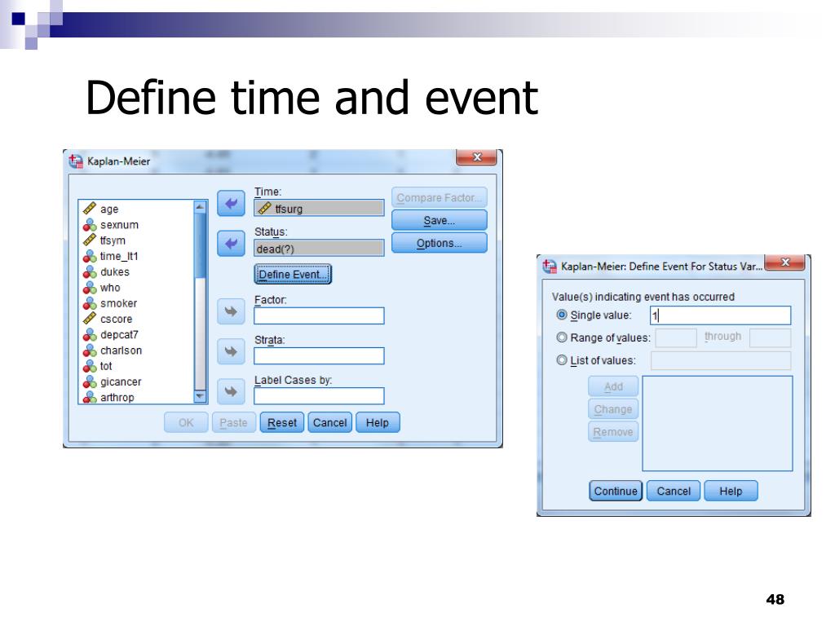Select the depcat7 variable

click(x=119, y=334)
